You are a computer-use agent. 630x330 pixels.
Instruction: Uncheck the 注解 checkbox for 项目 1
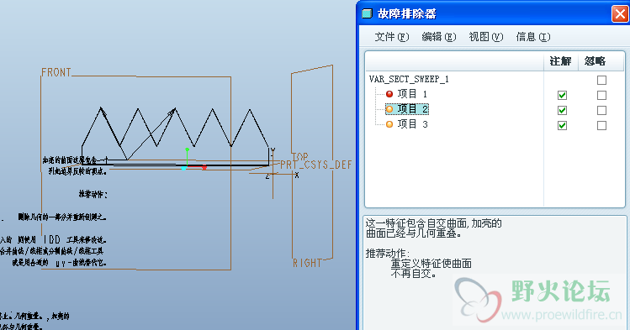coord(562,95)
